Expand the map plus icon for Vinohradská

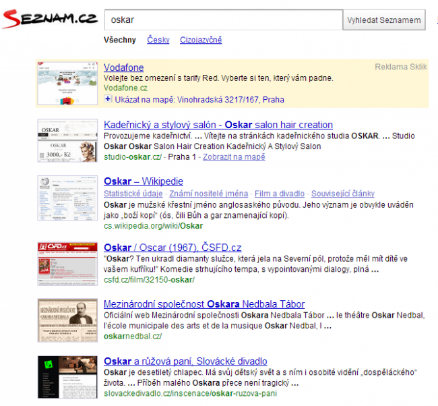click(x=108, y=99)
